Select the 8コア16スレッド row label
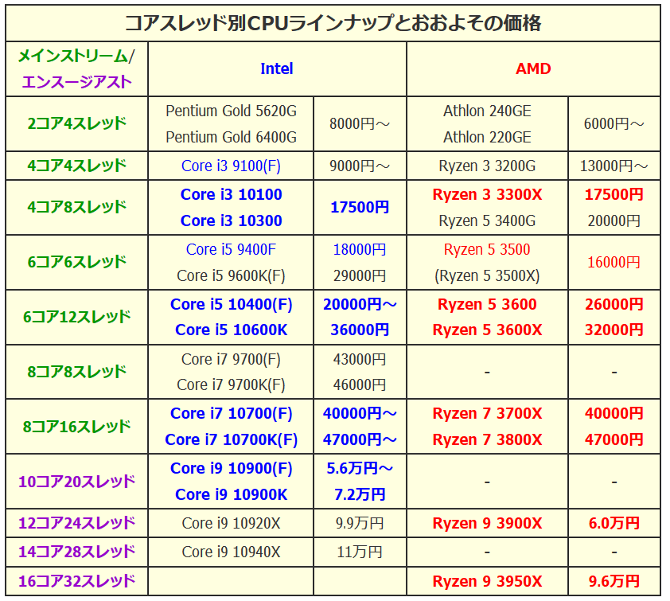Screen dimensions: 670x601 [x=77, y=426]
